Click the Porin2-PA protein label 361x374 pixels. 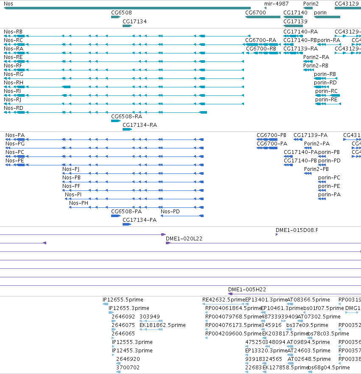pyautogui.click(x=317, y=144)
